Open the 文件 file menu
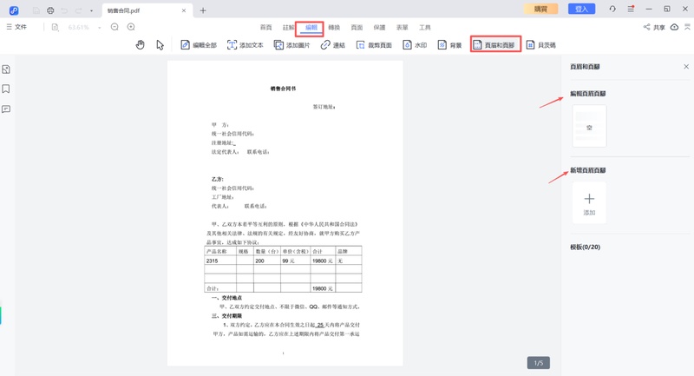The height and width of the screenshot is (376, 694). pos(16,27)
